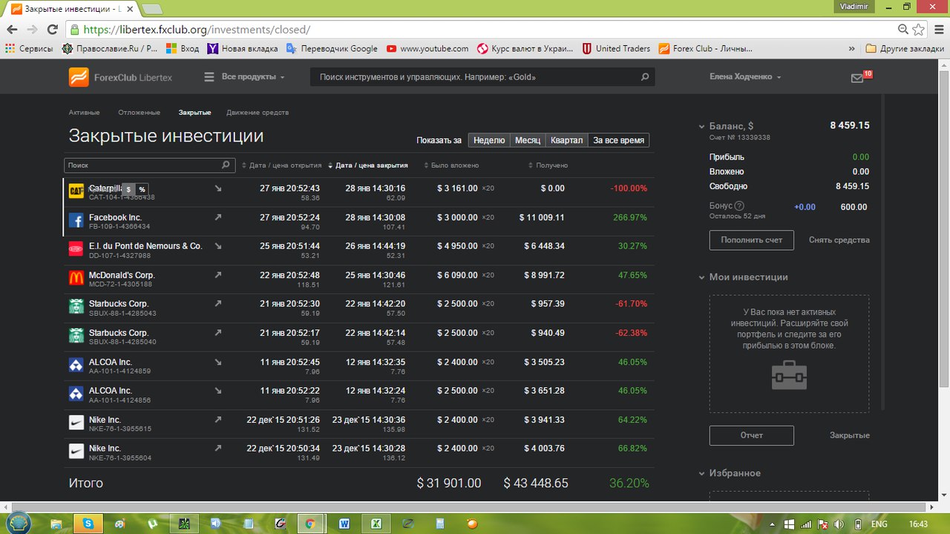This screenshot has width=950, height=534.
Task: Click the McDonald's logo icon
Action: 76,278
